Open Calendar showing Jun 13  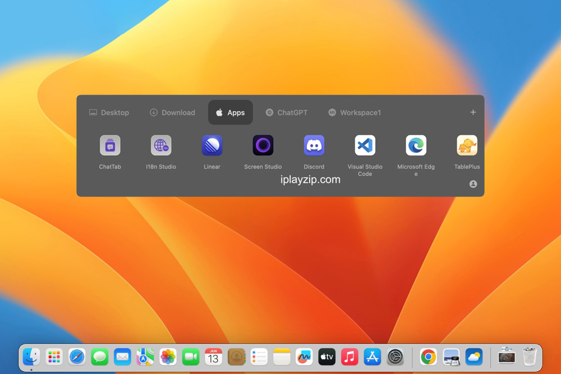(x=214, y=357)
